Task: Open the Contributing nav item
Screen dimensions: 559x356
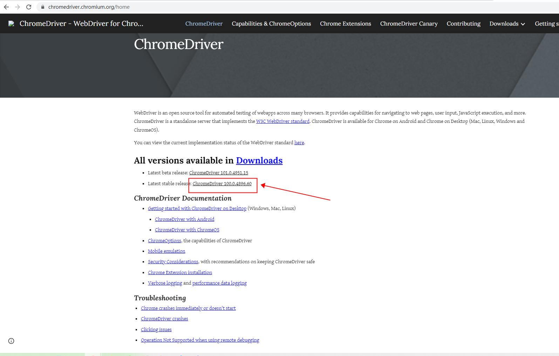Action: [464, 23]
